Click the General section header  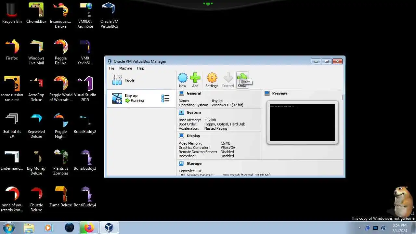pyautogui.click(x=194, y=93)
